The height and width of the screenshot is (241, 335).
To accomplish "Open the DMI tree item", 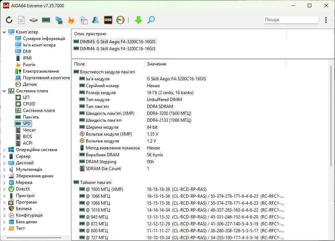I will pyautogui.click(x=23, y=52).
